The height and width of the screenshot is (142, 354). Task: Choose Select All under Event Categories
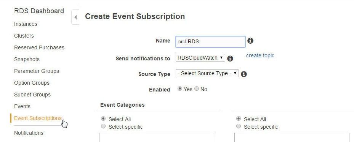(103, 118)
